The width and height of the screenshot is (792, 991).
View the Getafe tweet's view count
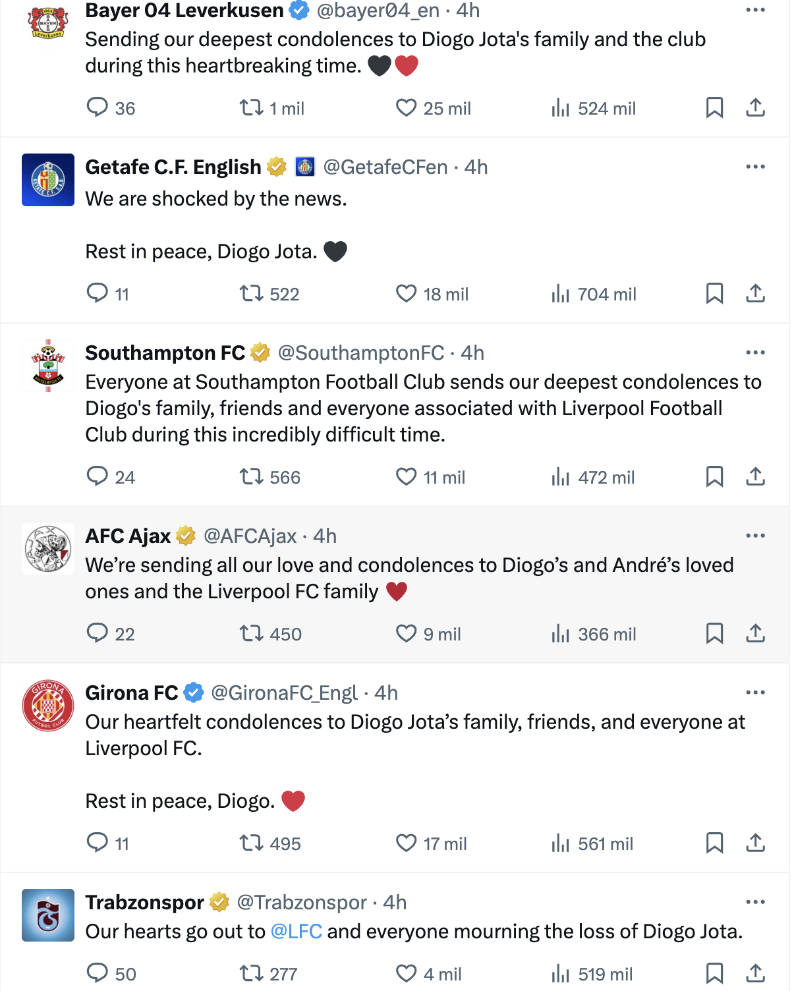(593, 294)
